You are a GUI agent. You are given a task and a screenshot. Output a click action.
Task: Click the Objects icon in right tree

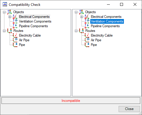82,12
